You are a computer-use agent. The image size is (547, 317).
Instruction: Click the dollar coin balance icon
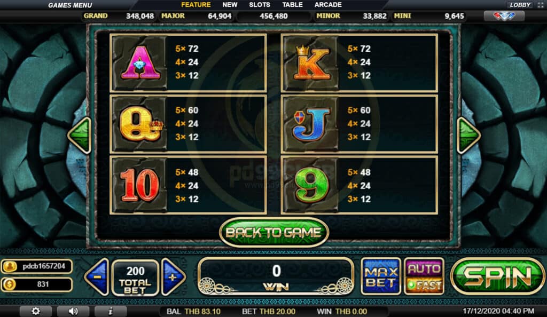click(9, 284)
